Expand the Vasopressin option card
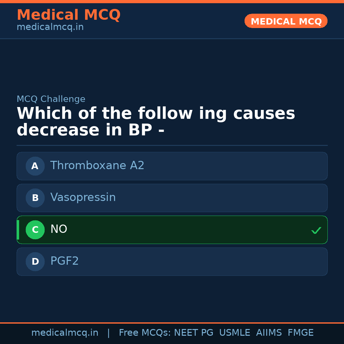Screen dimensions: 344x344 [x=172, y=198]
